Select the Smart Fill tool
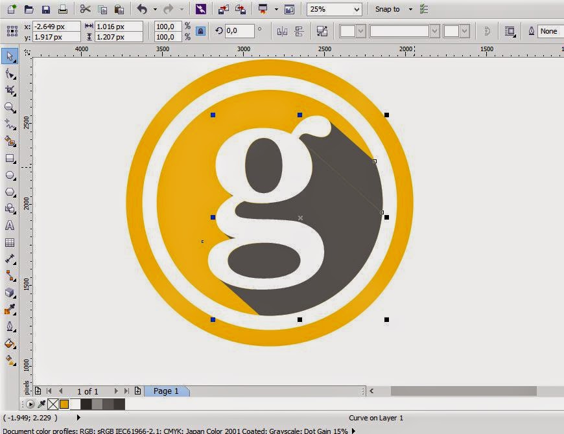Screen dimensions: 564x434 (10, 141)
